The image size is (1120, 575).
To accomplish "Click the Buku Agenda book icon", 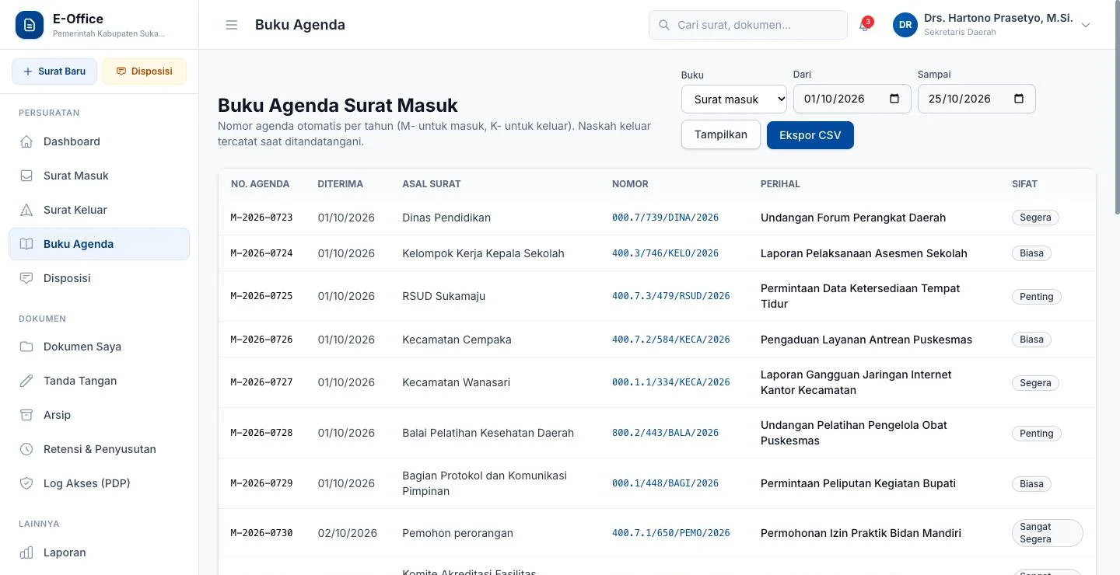I will click(x=26, y=244).
